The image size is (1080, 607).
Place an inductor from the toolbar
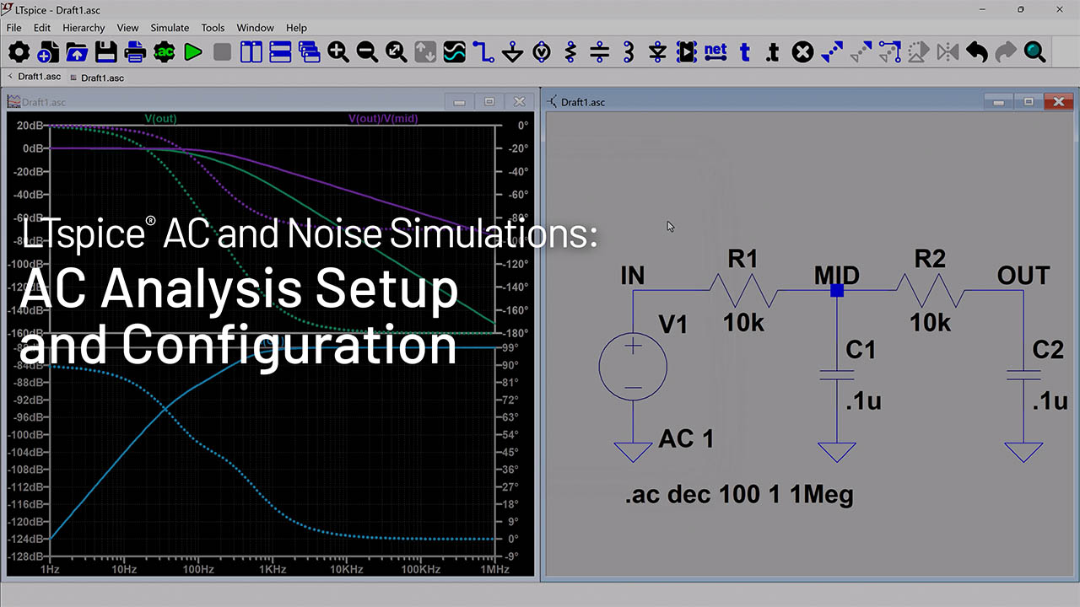click(629, 52)
